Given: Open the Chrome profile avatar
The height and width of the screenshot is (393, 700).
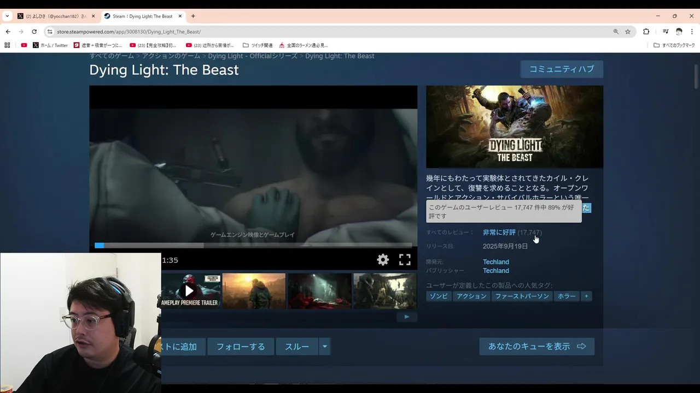Looking at the screenshot, I should tap(679, 32).
